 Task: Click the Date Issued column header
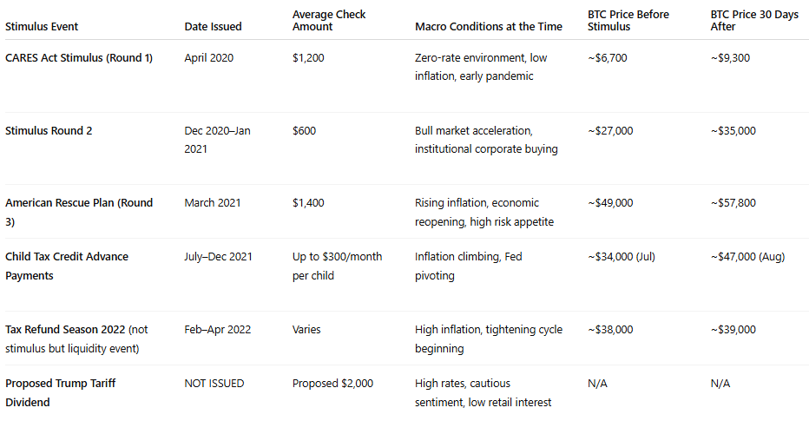tap(213, 27)
